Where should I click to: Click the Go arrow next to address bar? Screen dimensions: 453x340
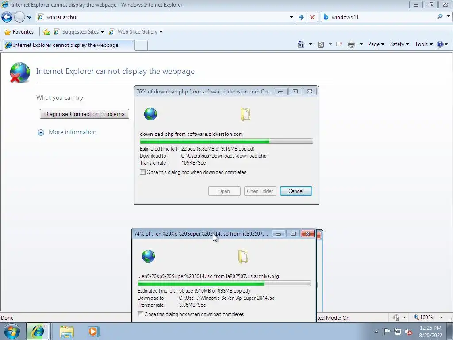point(301,17)
